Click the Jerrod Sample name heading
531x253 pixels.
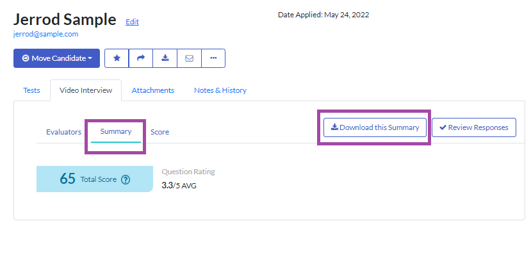pyautogui.click(x=65, y=19)
